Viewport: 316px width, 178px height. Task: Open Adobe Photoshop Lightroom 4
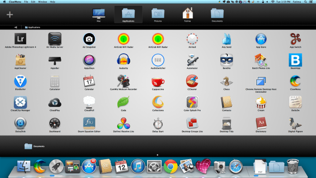(x=21, y=39)
